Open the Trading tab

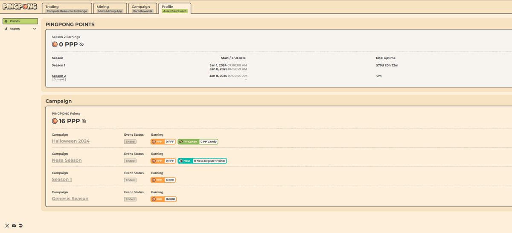67,9
